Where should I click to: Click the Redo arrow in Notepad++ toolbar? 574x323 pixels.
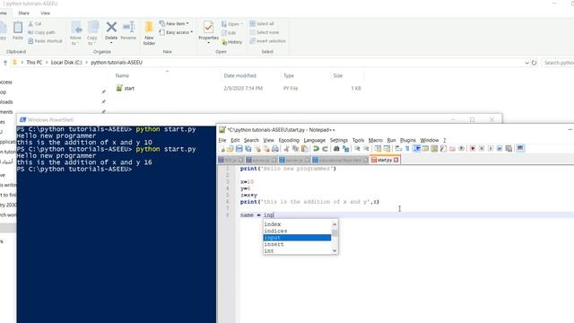[325, 148]
